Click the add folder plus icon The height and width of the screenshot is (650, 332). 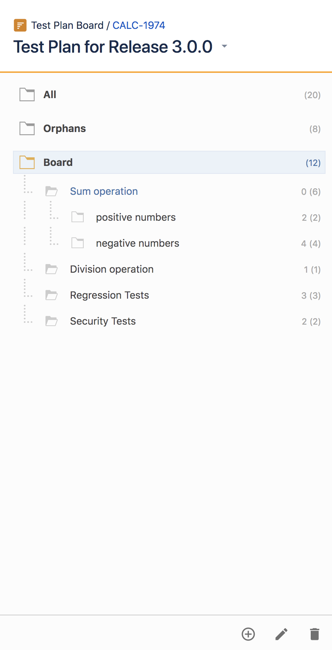pos(248,634)
